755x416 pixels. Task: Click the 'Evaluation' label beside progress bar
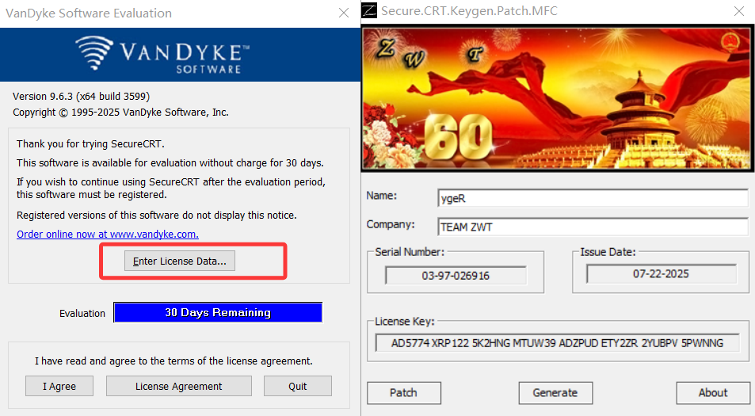point(82,314)
